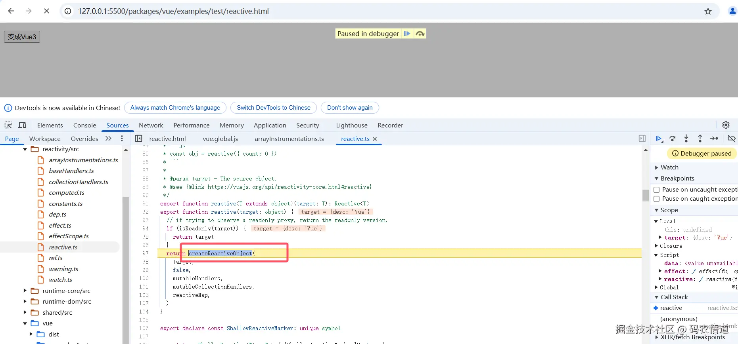Click the code editor vertical scrollbar thumb
The height and width of the screenshot is (344, 738).
646,195
